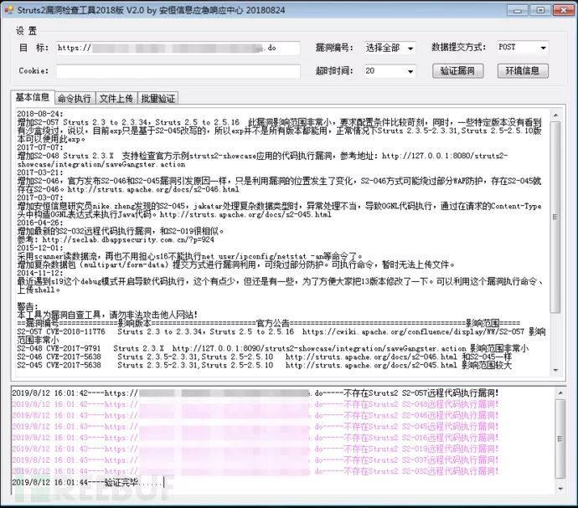Click the 2017-03-21: date line
This screenshot has height=508, width=578.
coord(40,172)
